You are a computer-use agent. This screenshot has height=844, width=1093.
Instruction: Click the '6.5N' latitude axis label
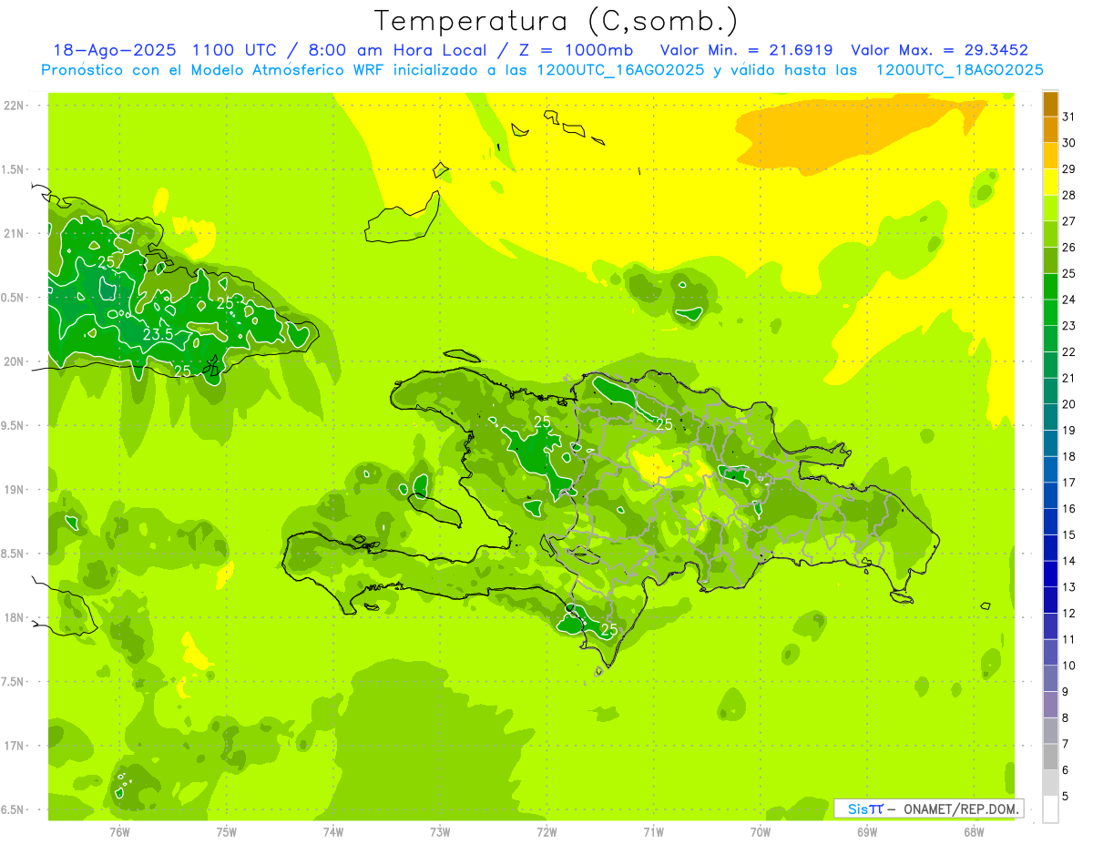point(14,809)
